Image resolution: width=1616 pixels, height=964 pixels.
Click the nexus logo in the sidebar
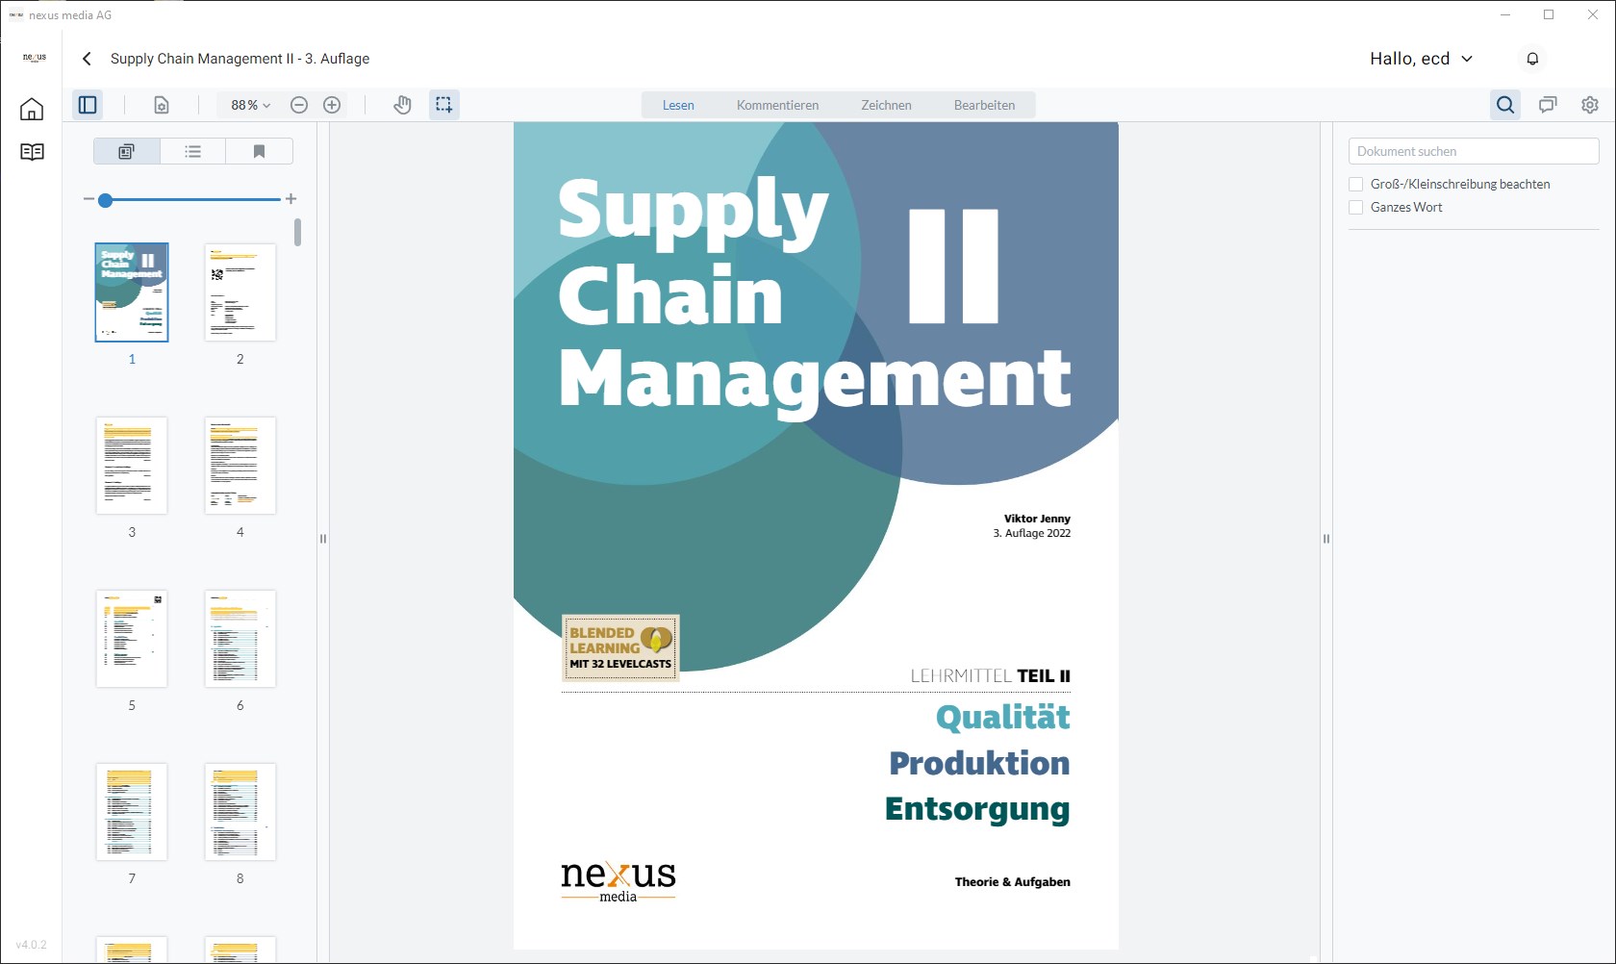[x=34, y=58]
